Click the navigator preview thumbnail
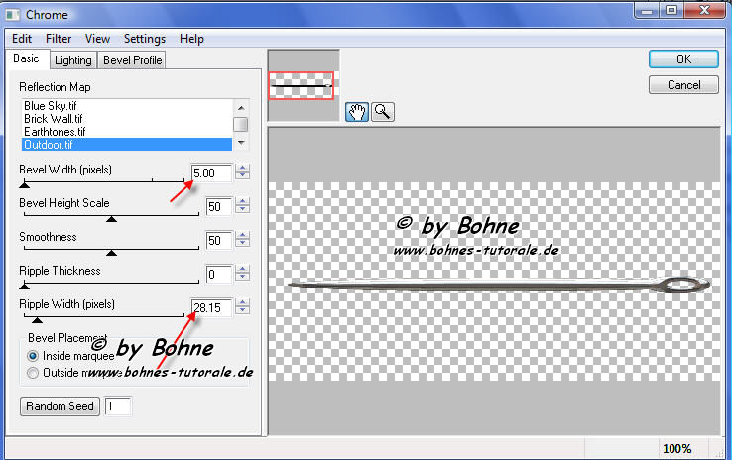732x460 pixels. coord(304,86)
